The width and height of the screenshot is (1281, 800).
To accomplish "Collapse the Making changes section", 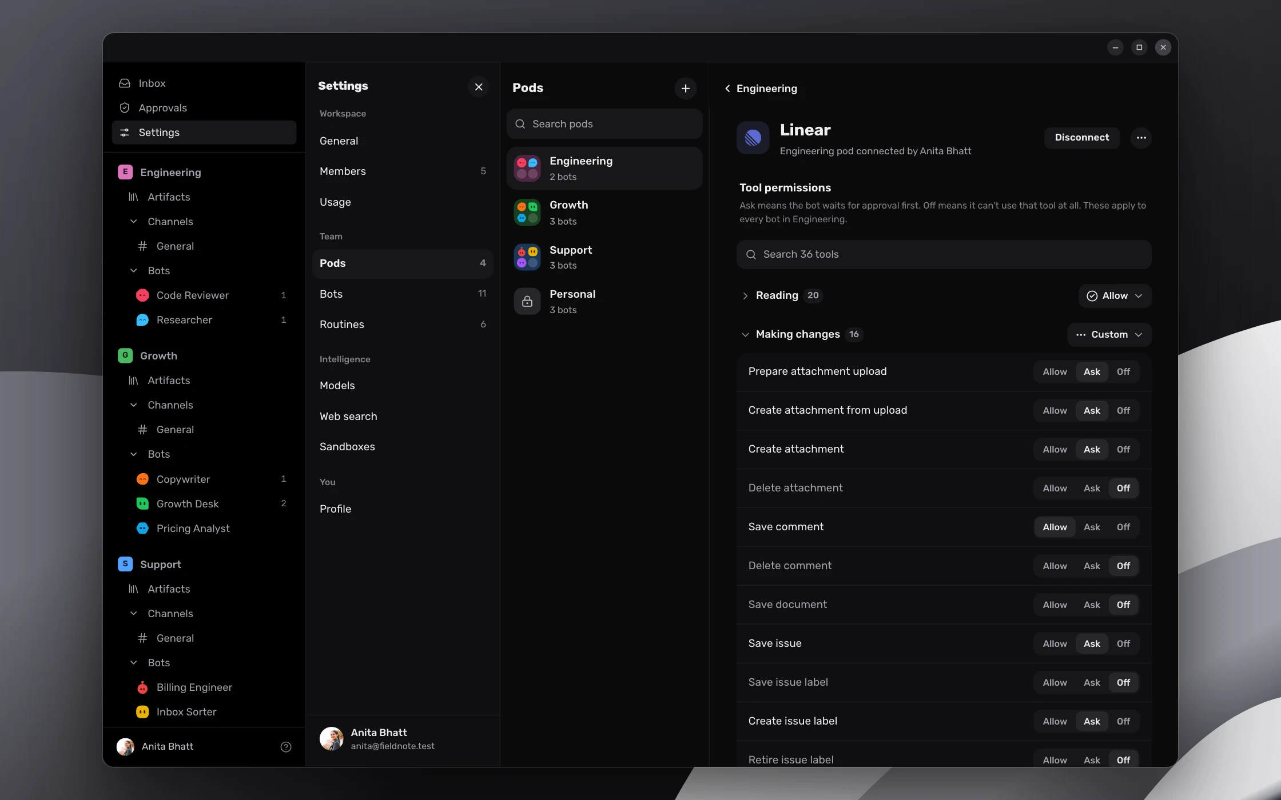I will pyautogui.click(x=745, y=335).
